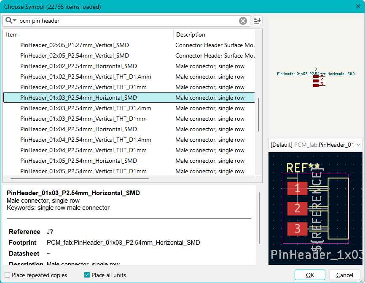Open the footprint selection dropdown
Screen dimensions: 365x283
315,145
